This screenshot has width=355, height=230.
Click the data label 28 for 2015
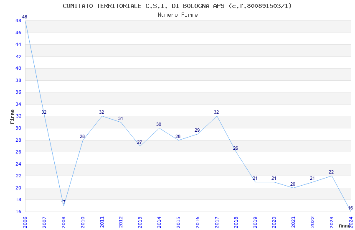[178, 136]
